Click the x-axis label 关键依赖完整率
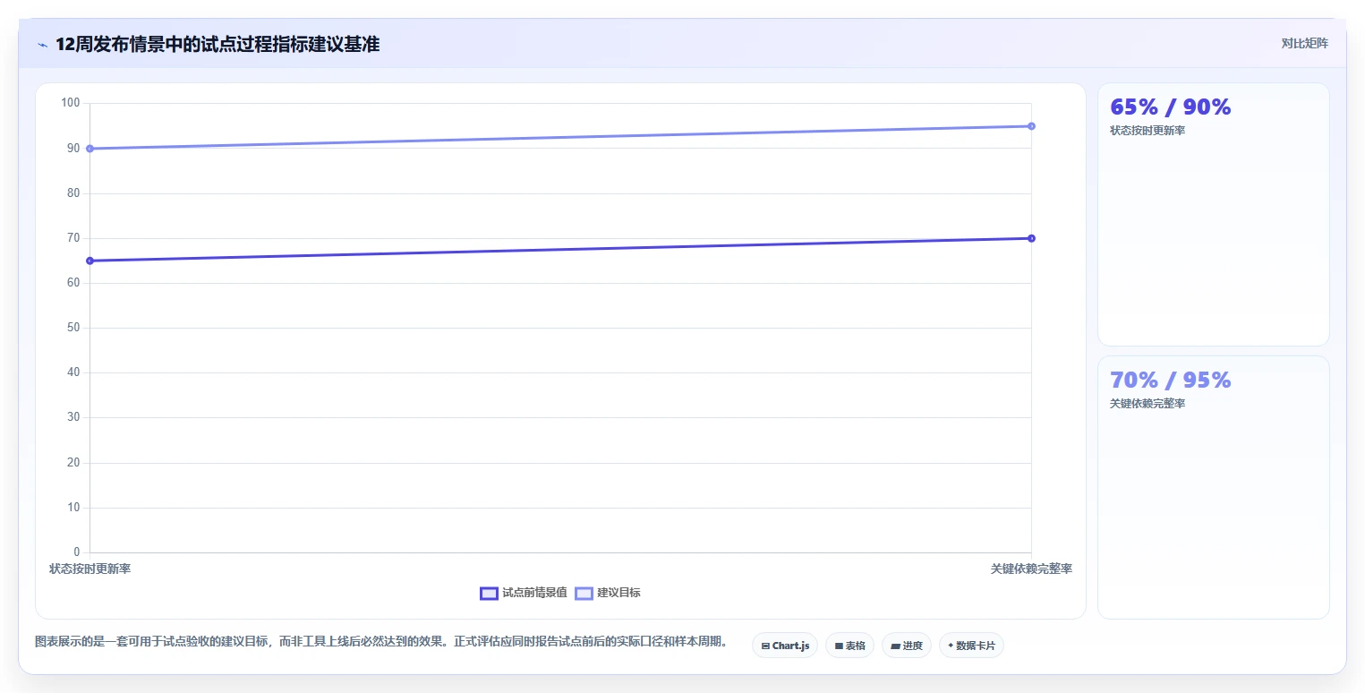Screen dimensions: 1365x693 pos(1031,569)
